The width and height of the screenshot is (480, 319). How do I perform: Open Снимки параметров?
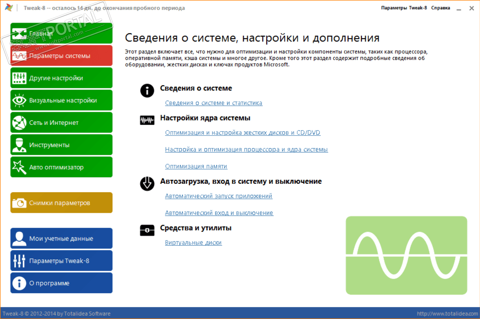click(x=61, y=202)
